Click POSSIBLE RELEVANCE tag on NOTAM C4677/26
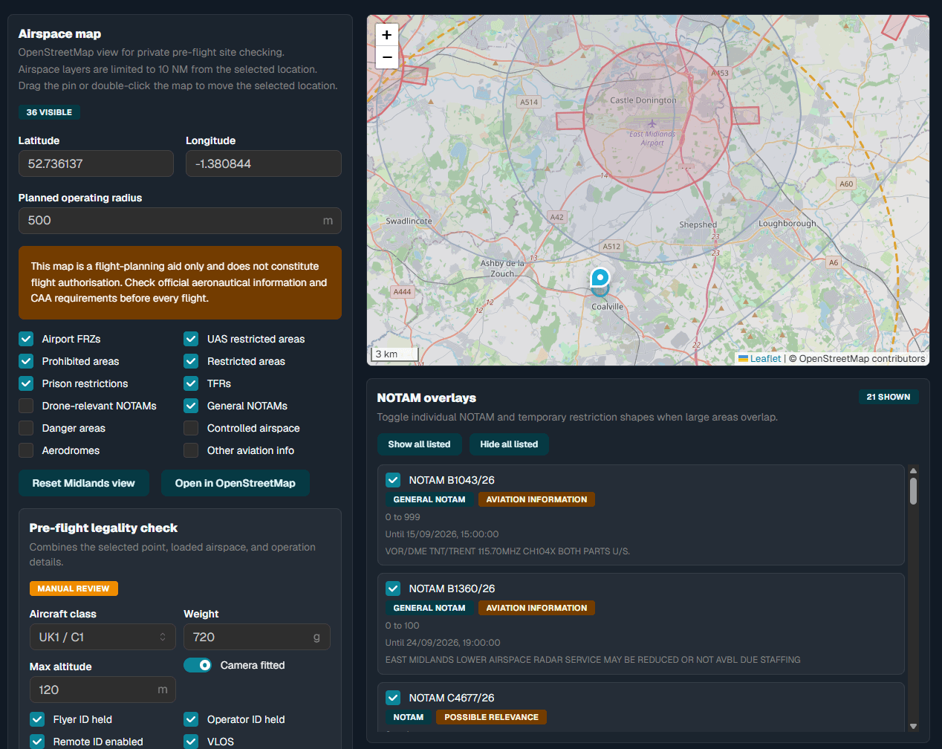 click(491, 717)
